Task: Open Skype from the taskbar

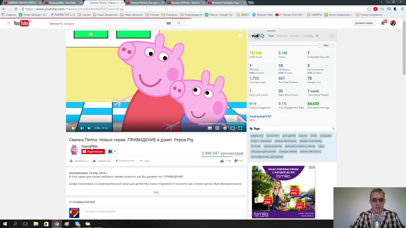Action: 77,224
